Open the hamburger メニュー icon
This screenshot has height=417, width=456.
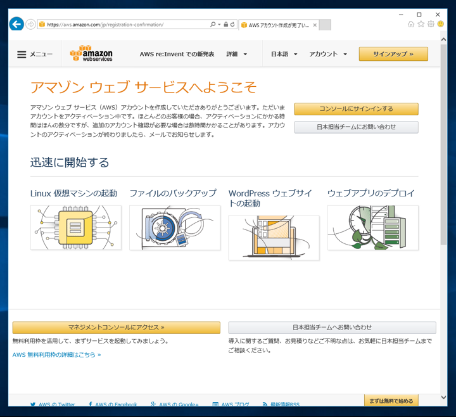[x=22, y=55]
